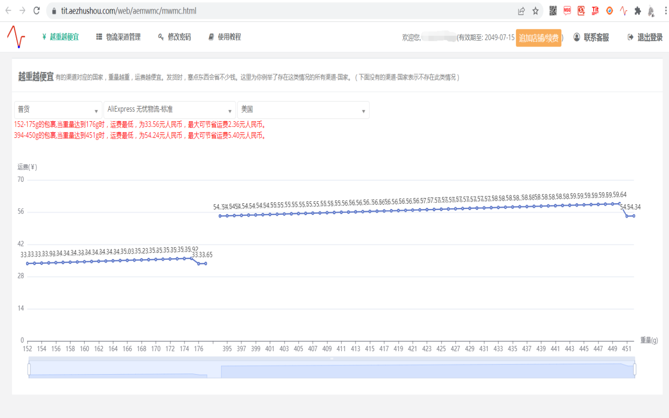
Task: Click the left handle of chart zoom slider
Action: (29, 369)
